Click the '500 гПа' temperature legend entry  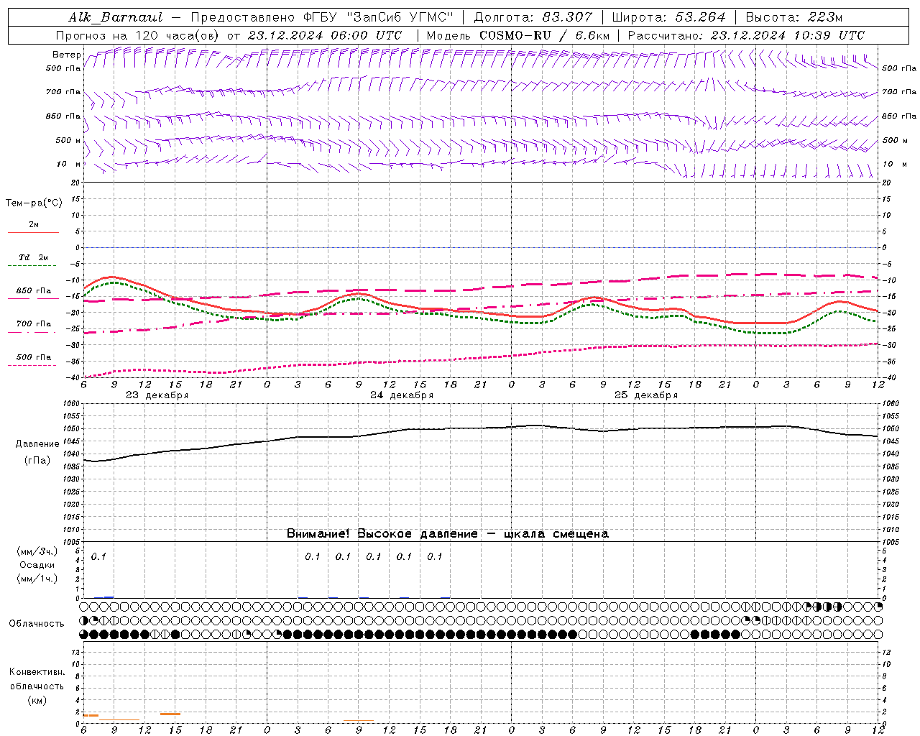click(34, 357)
